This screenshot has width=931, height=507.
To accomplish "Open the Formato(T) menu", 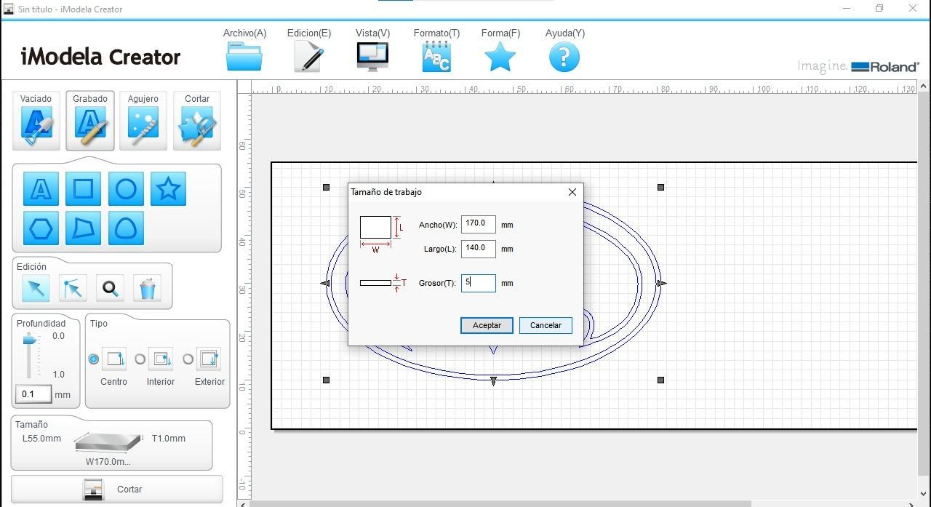I will coord(436,50).
